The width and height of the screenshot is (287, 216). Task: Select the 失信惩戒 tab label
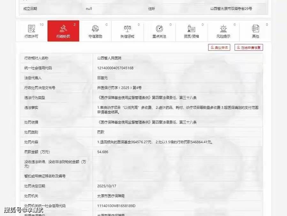[x=127, y=36]
